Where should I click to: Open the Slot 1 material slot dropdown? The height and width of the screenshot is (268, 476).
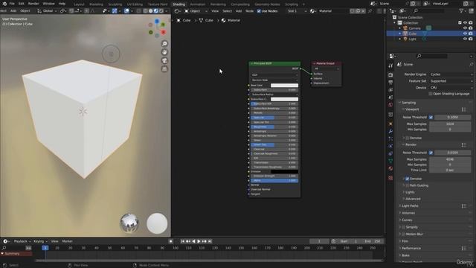(x=297, y=11)
